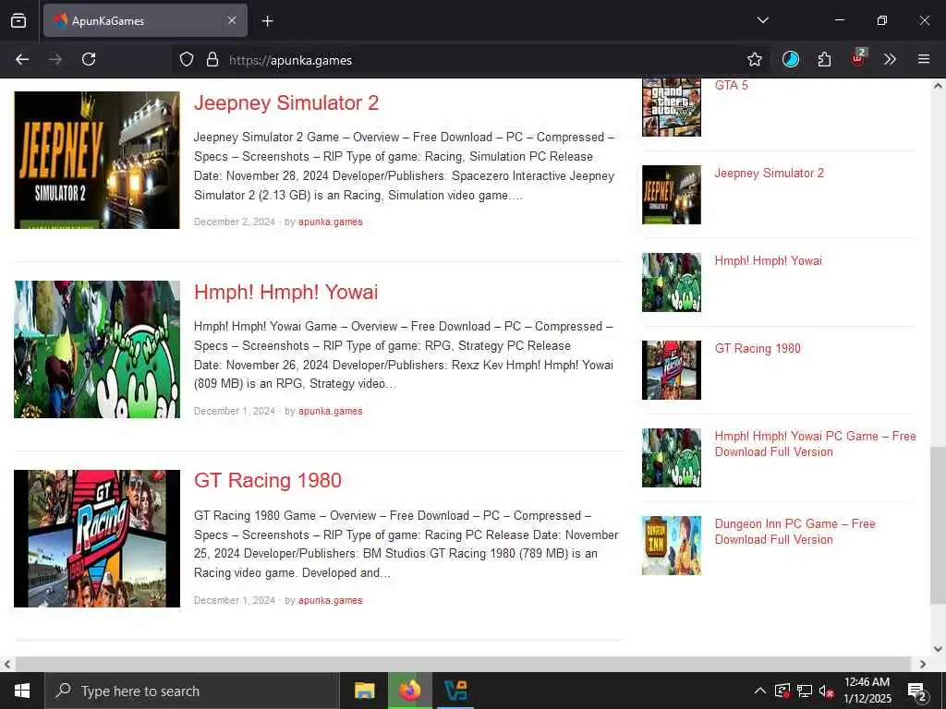The image size is (946, 709).
Task: Click the disabled Forward arrow in the toolbar
Action: tap(55, 59)
